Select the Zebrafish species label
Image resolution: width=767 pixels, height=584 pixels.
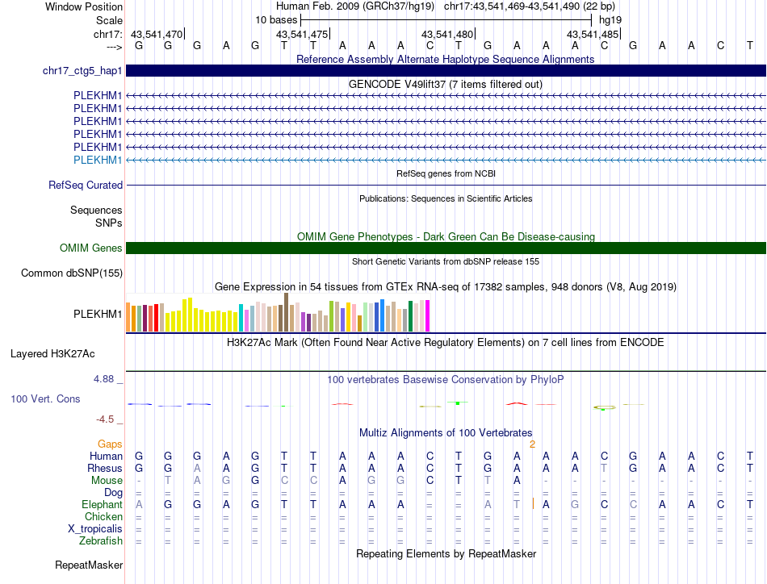[x=102, y=540]
